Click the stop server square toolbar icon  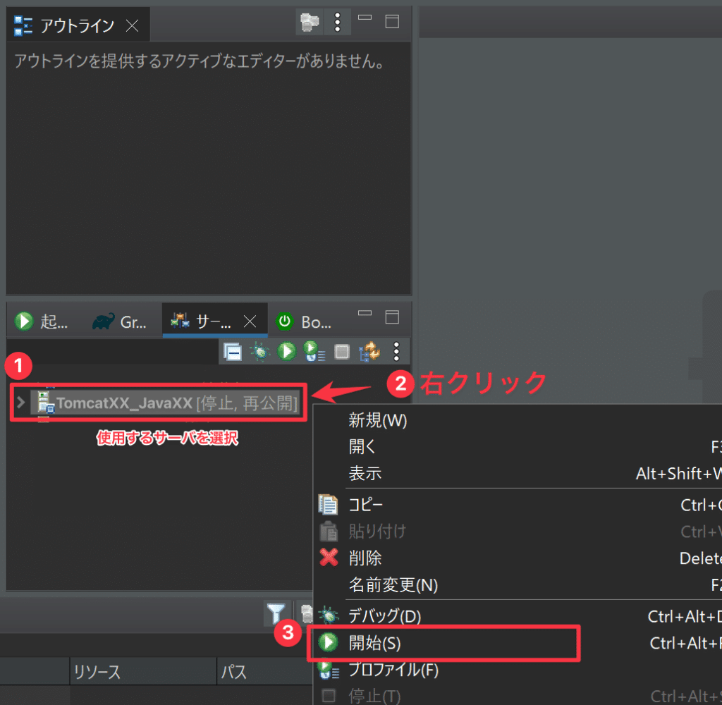click(x=341, y=351)
